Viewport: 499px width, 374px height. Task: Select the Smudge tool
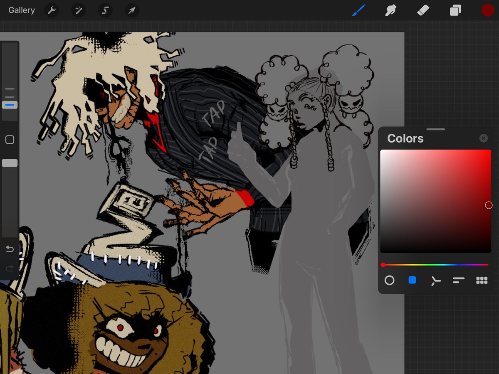point(390,10)
